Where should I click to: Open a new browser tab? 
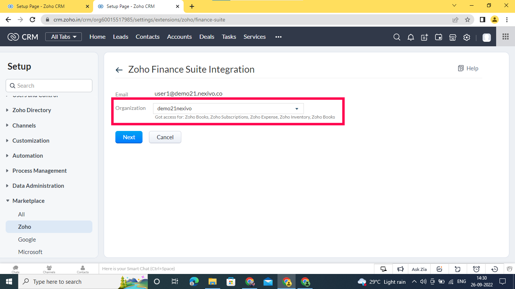pyautogui.click(x=192, y=6)
